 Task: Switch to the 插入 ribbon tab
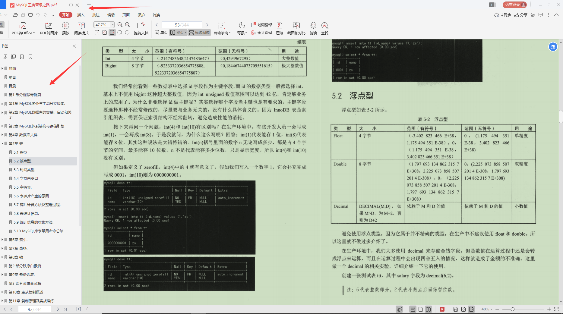pyautogui.click(x=81, y=14)
